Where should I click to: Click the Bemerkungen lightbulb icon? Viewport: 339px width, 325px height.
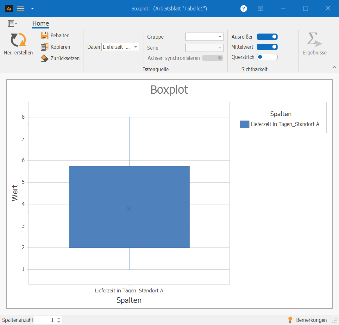(290, 320)
